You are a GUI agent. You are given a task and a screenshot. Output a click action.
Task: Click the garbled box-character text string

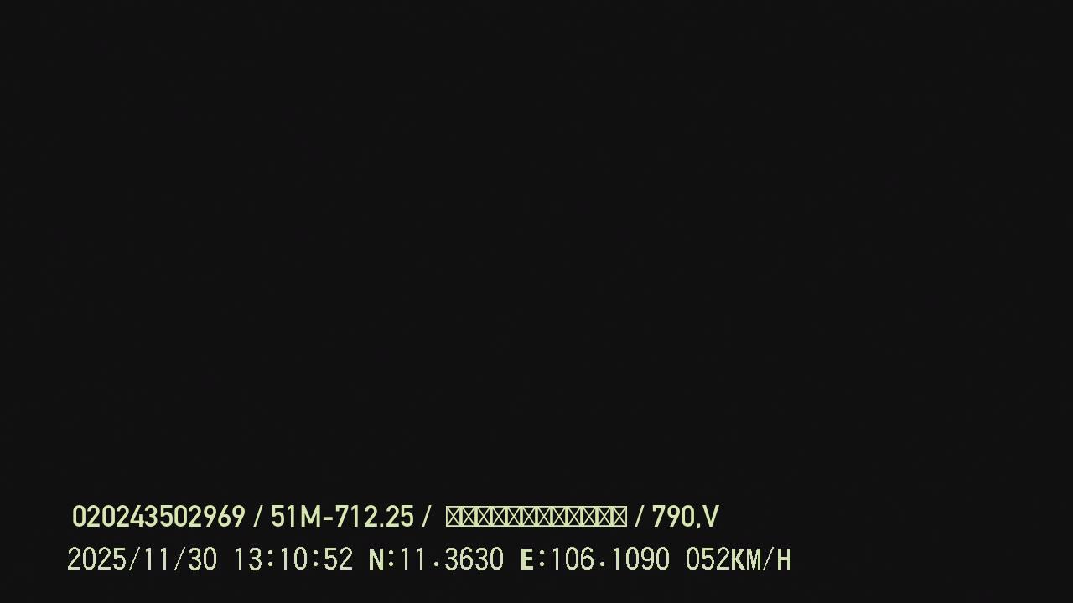tap(536, 517)
